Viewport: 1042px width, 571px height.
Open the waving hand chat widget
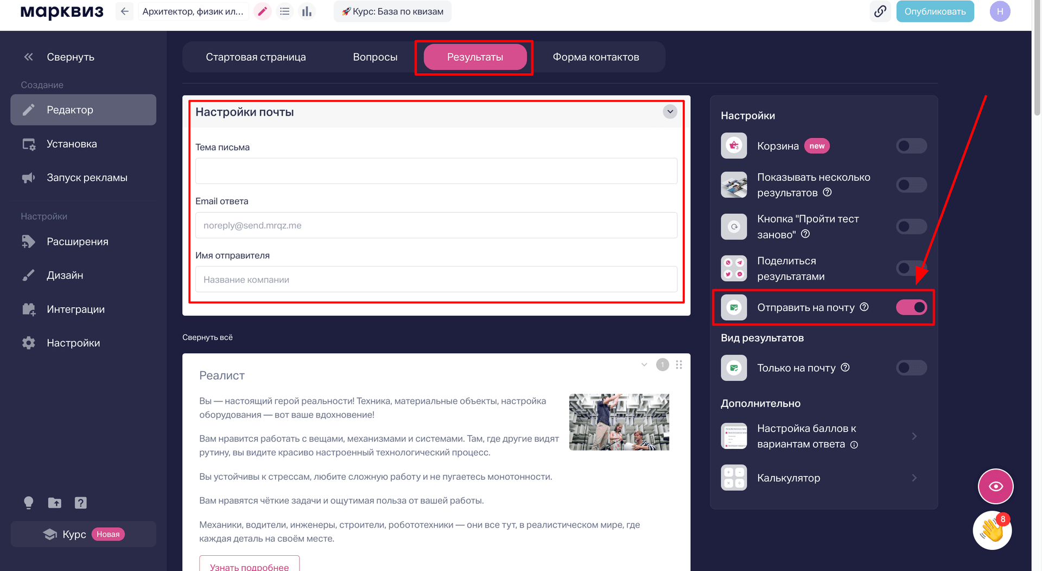click(992, 530)
